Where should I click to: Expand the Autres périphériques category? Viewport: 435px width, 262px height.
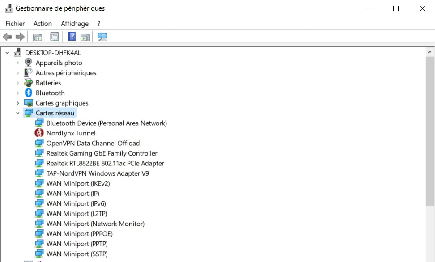click(x=18, y=73)
